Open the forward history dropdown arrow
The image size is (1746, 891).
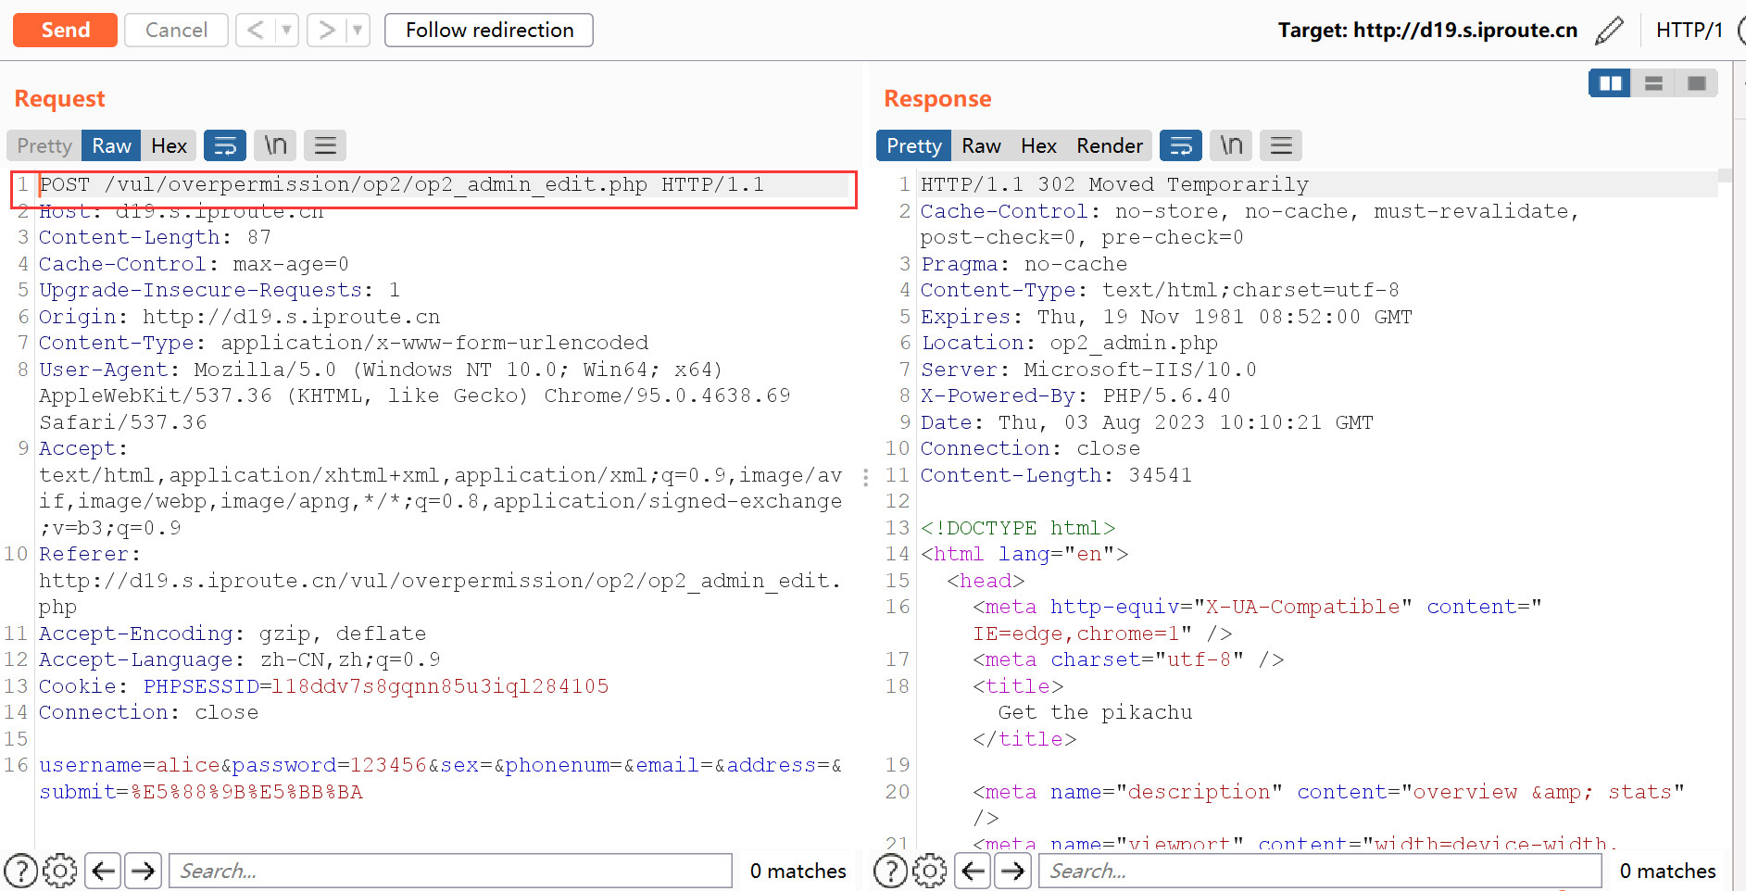pyautogui.click(x=358, y=30)
